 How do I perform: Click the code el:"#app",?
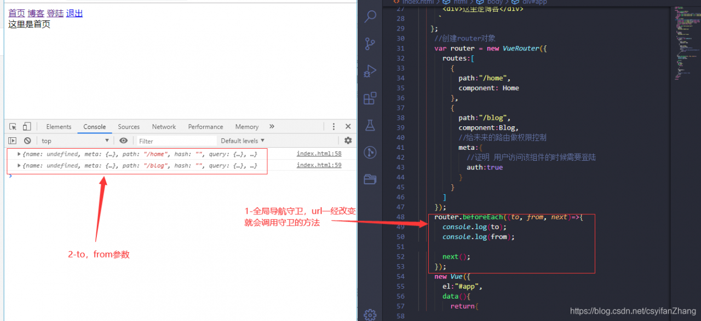(462, 287)
